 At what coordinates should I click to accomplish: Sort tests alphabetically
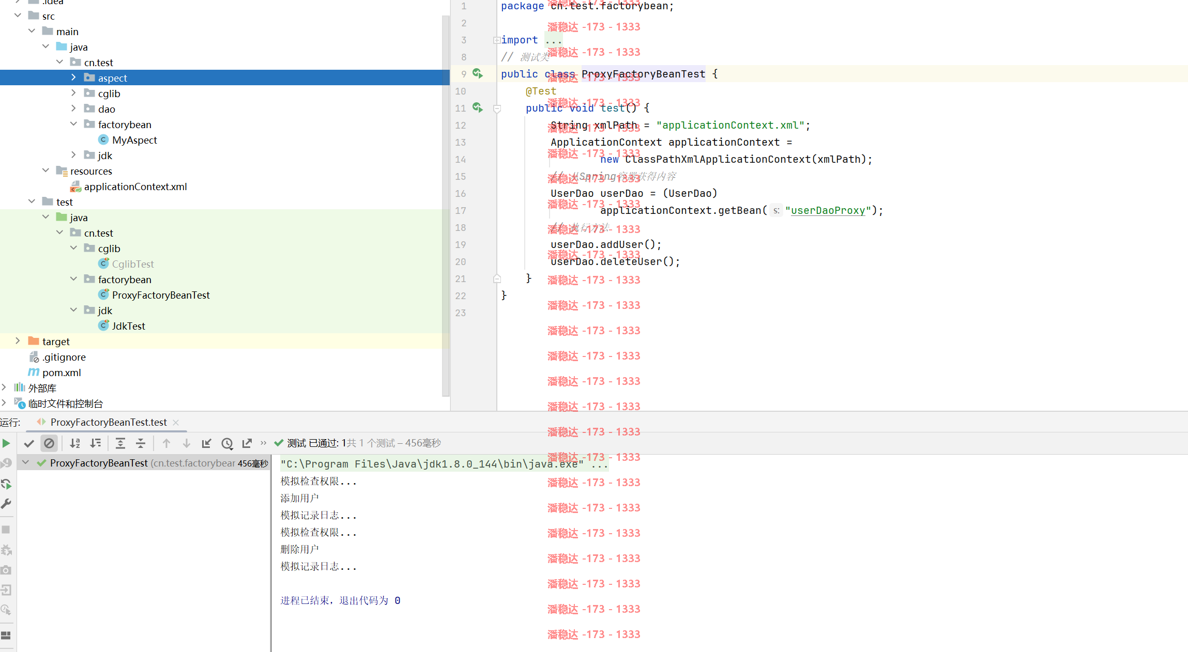(75, 443)
